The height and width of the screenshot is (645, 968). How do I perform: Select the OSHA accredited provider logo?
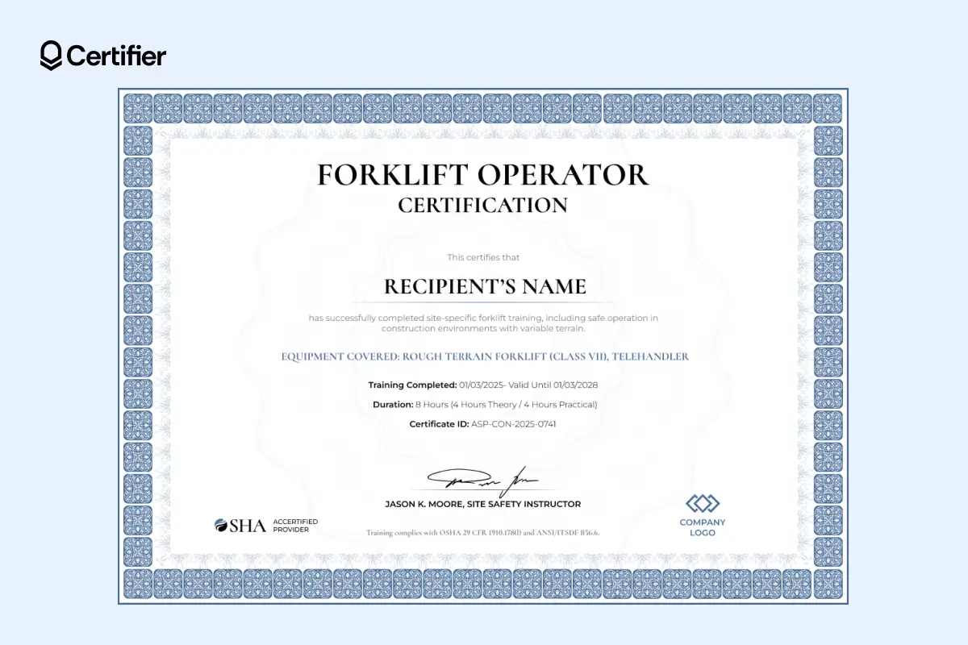point(238,525)
